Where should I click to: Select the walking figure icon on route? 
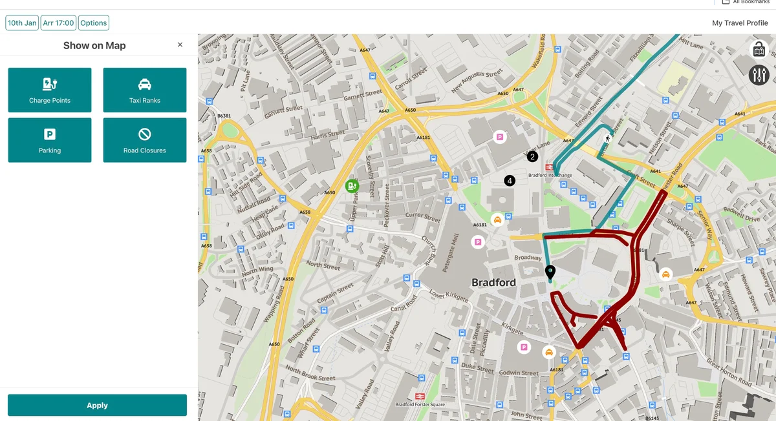[x=607, y=138]
